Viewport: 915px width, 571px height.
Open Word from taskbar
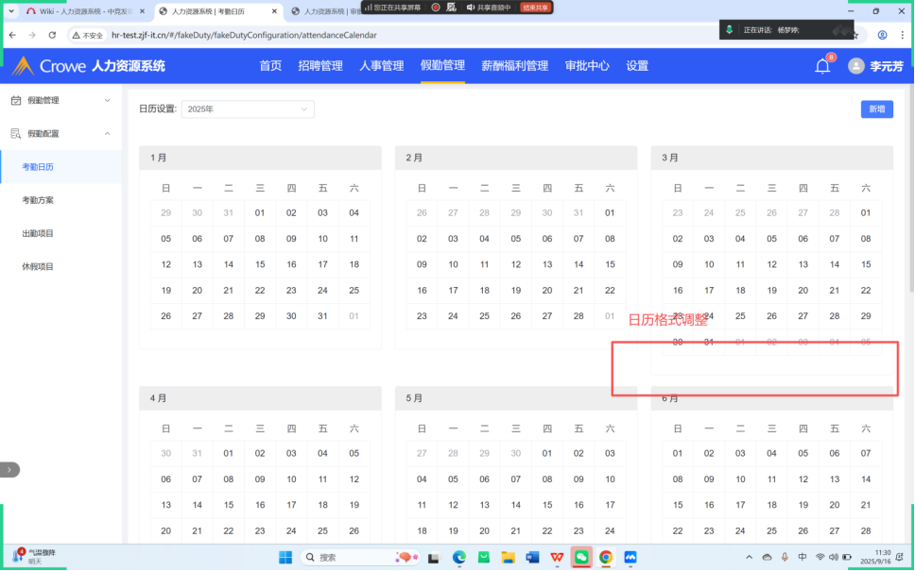[x=532, y=558]
